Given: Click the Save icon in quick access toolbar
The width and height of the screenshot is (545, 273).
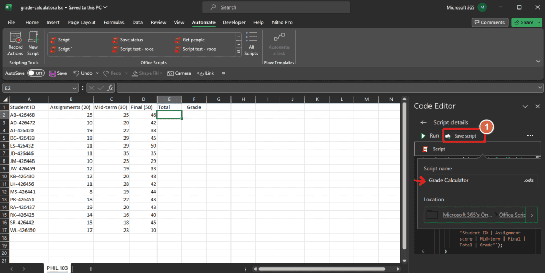Looking at the screenshot, I should (x=53, y=73).
